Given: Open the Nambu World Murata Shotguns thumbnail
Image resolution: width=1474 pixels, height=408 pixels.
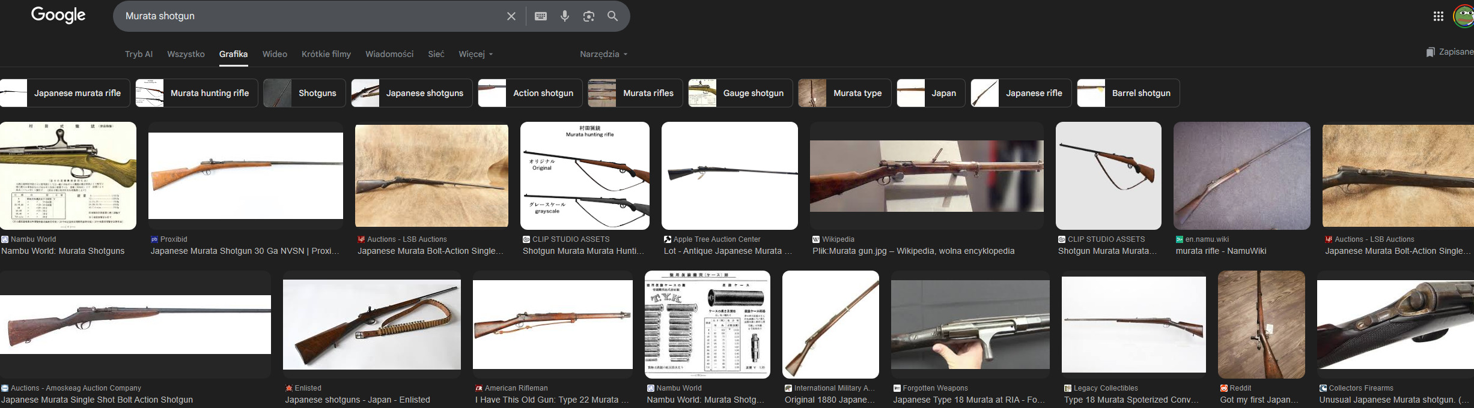Looking at the screenshot, I should (68, 176).
